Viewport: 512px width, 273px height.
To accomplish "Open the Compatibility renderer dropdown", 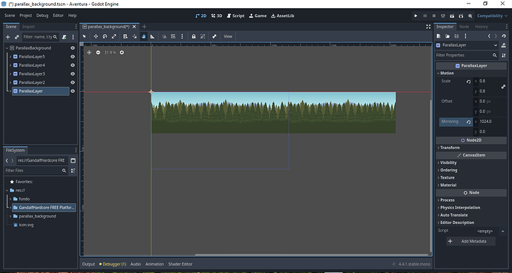I will [493, 16].
